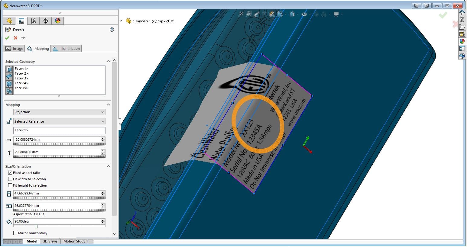Click the Zoom to Fit icon
This screenshot has height=247, width=467.
[x=241, y=14]
